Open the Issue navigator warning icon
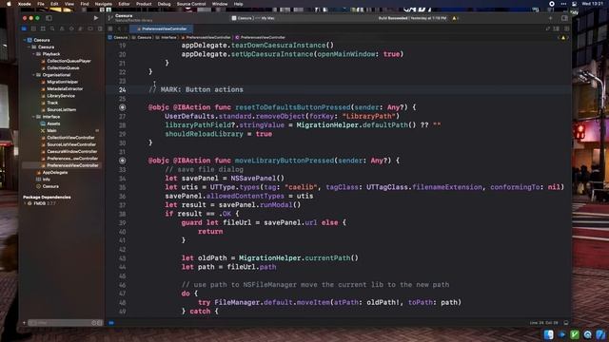This screenshot has height=342, width=609. point(62,28)
